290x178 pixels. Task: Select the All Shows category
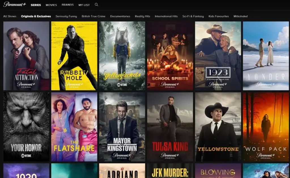[x=10, y=16]
